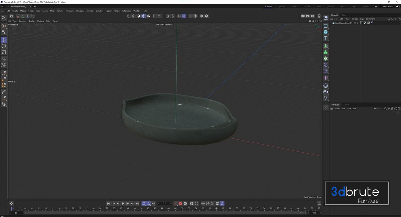The width and height of the screenshot is (401, 217).
Task: Select the Move tool in left toolbar
Action: tap(4, 40)
